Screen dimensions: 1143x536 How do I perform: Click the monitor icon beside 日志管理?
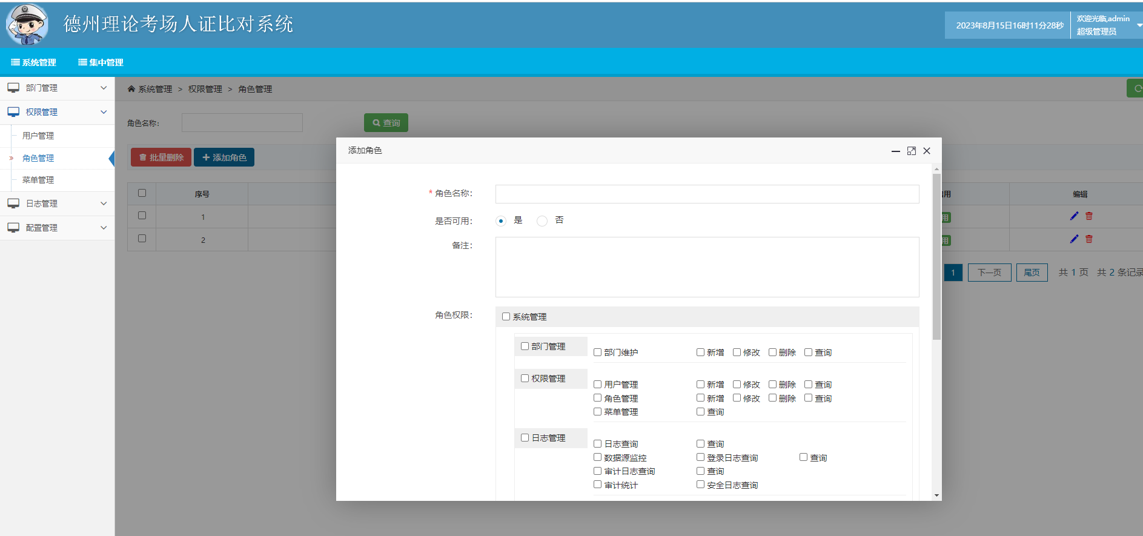(13, 203)
